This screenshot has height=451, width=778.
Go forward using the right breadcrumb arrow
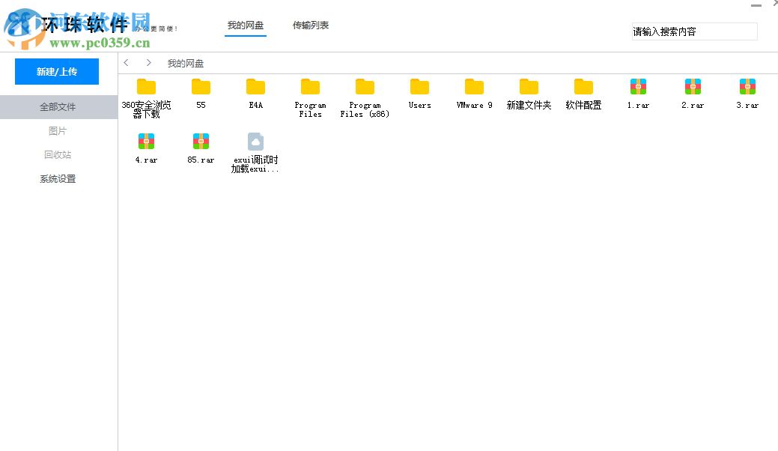point(149,63)
